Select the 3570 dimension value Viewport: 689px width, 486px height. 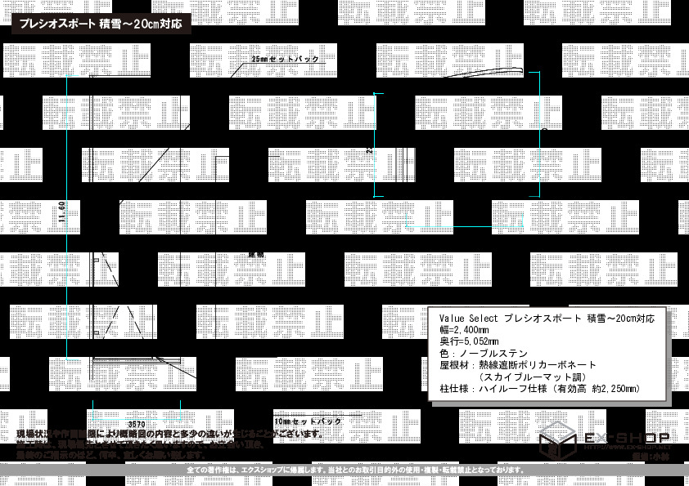(x=137, y=425)
